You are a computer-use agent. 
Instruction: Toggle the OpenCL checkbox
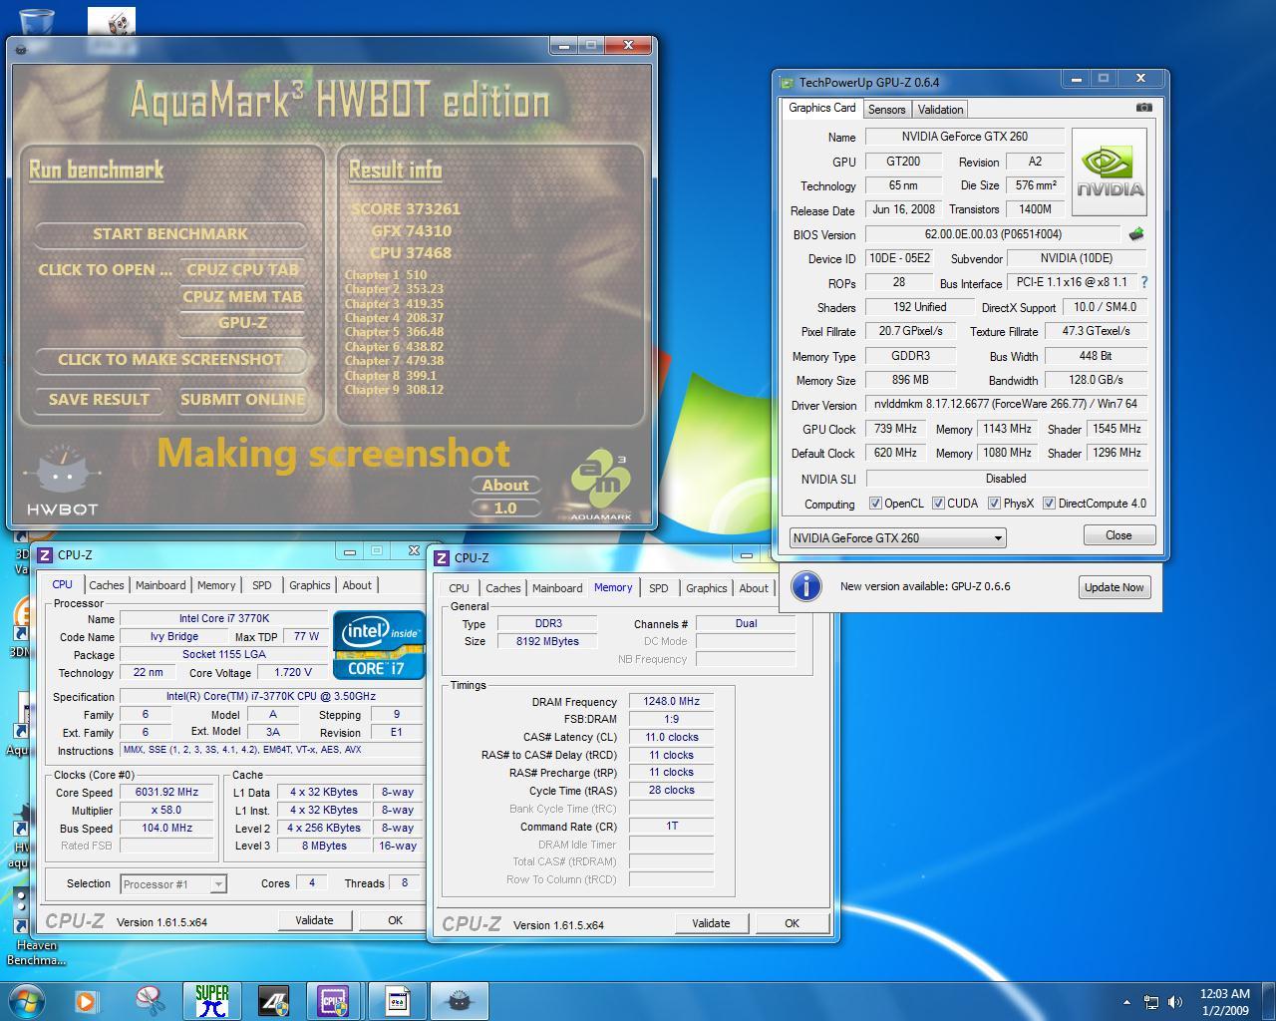(875, 504)
